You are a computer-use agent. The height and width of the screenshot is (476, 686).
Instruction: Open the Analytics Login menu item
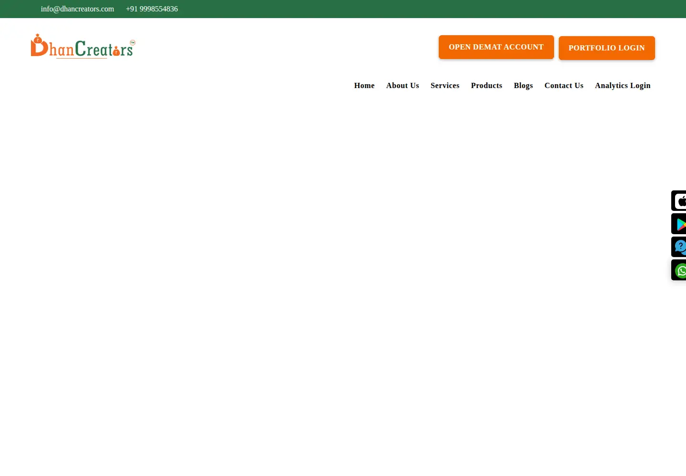click(622, 86)
